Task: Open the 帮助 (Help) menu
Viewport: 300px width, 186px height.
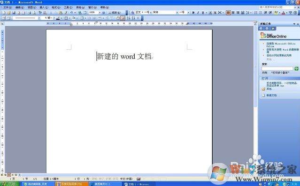Action: 105,7
